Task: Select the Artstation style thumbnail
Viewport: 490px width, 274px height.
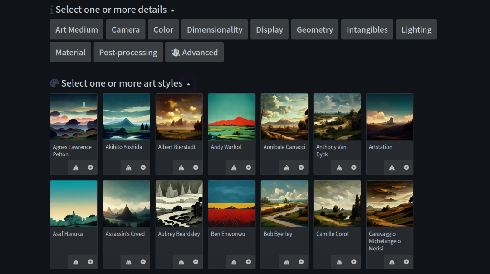Action: [390, 117]
